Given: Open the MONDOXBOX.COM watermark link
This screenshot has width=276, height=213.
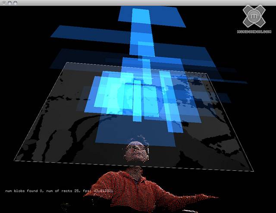Looking at the screenshot, I should point(257,31).
